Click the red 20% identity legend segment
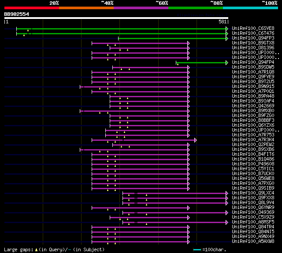 tap(32, 8)
